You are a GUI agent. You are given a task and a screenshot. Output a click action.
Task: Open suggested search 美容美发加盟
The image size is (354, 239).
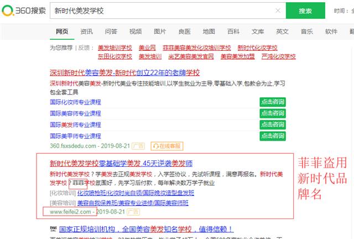(237, 56)
